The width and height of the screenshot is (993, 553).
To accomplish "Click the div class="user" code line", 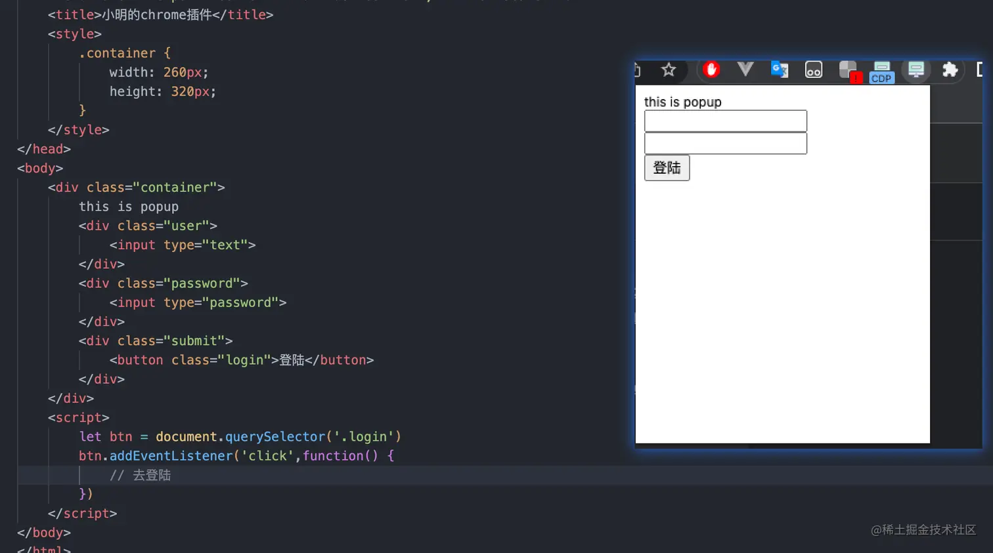I will coord(148,226).
